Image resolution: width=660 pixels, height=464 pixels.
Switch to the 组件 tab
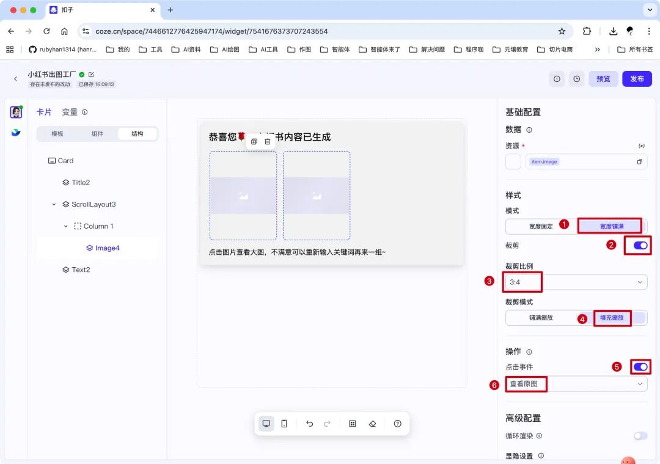pyautogui.click(x=98, y=133)
